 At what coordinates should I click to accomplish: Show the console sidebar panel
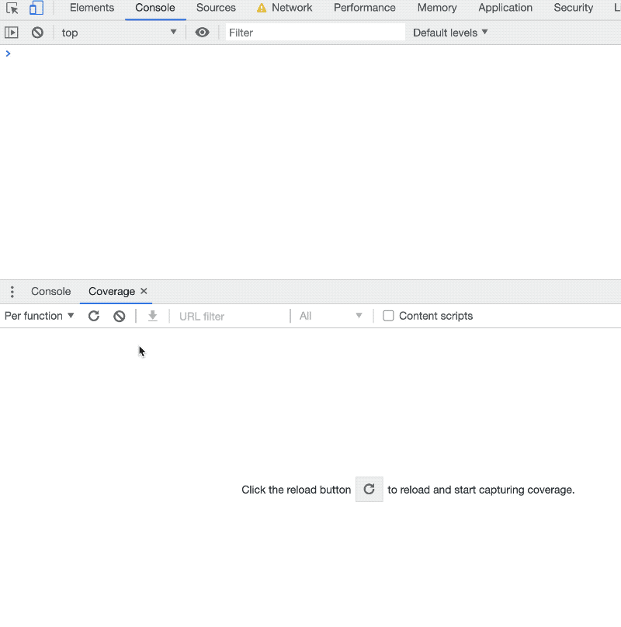(12, 33)
